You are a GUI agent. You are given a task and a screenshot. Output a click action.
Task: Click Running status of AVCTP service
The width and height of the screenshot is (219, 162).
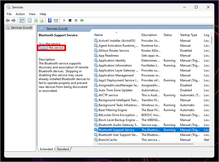click(169, 95)
